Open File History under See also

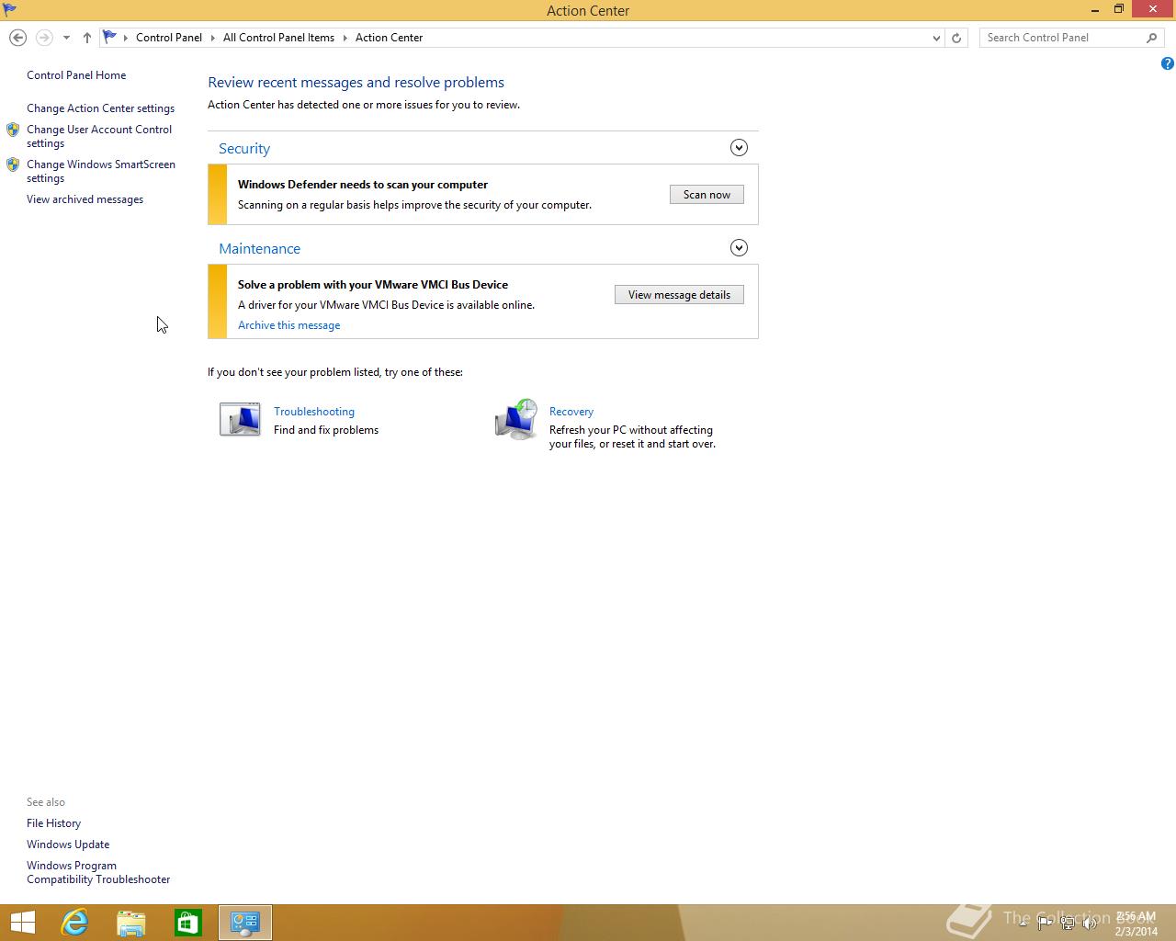tap(53, 823)
